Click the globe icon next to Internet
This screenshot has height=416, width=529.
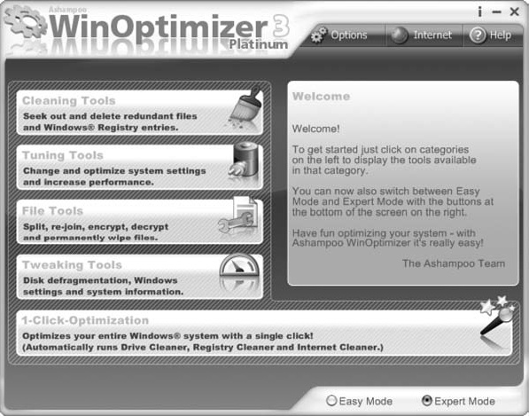coord(400,35)
